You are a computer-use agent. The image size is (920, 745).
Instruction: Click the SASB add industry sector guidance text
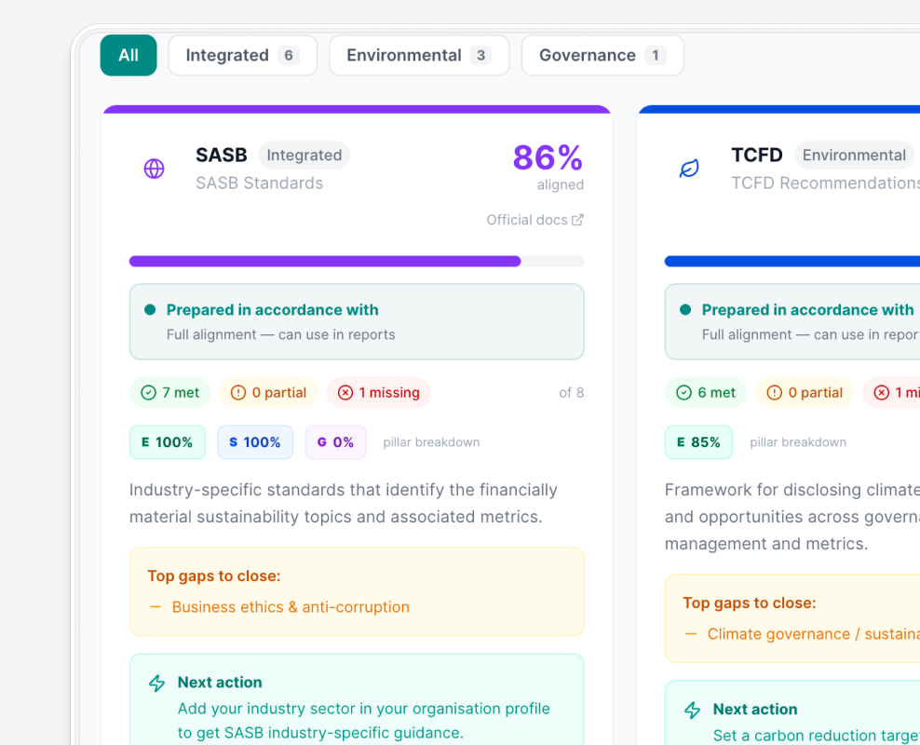tap(364, 721)
